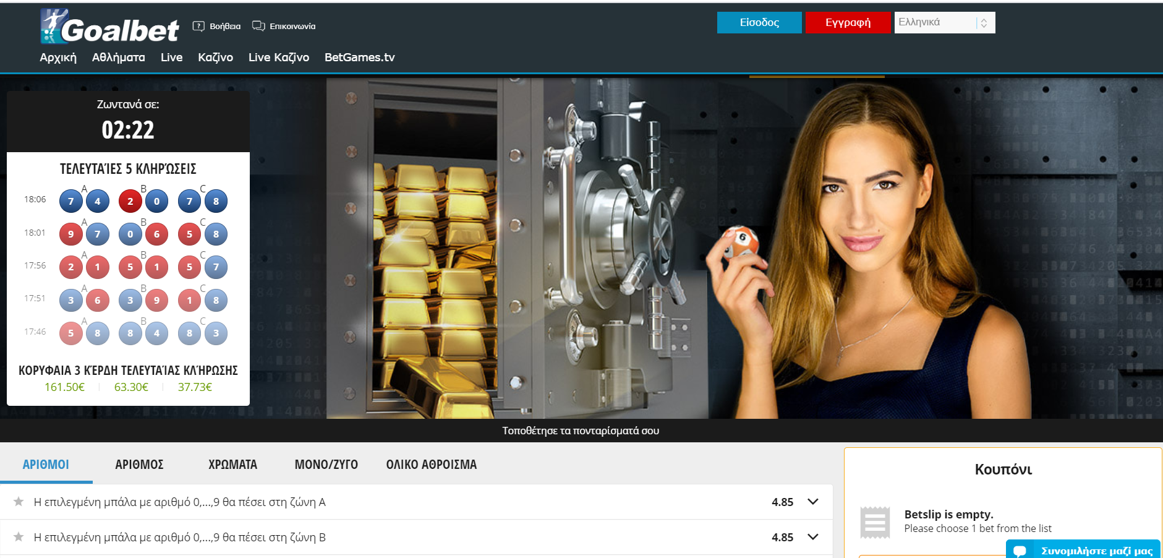
Task: Expand the zone B bet row chevron
Action: 813,537
